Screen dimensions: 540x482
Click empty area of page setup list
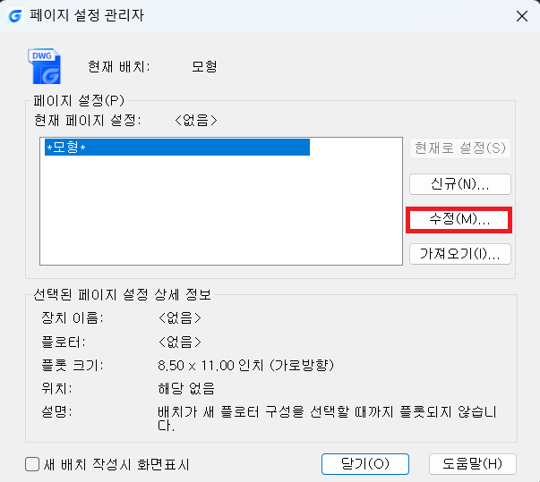click(221, 210)
